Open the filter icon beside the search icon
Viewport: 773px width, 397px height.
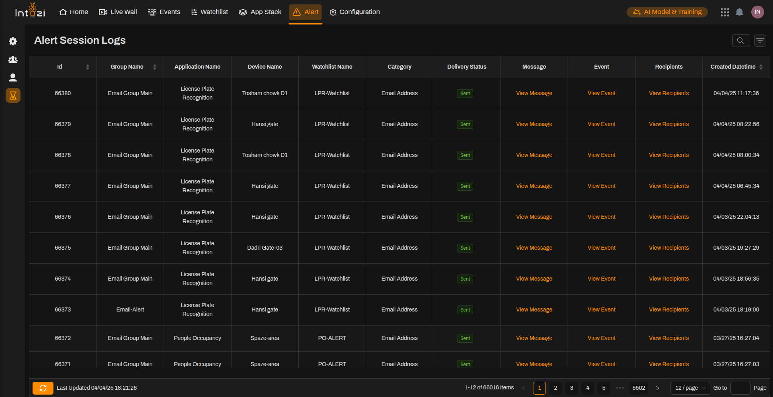[x=760, y=40]
